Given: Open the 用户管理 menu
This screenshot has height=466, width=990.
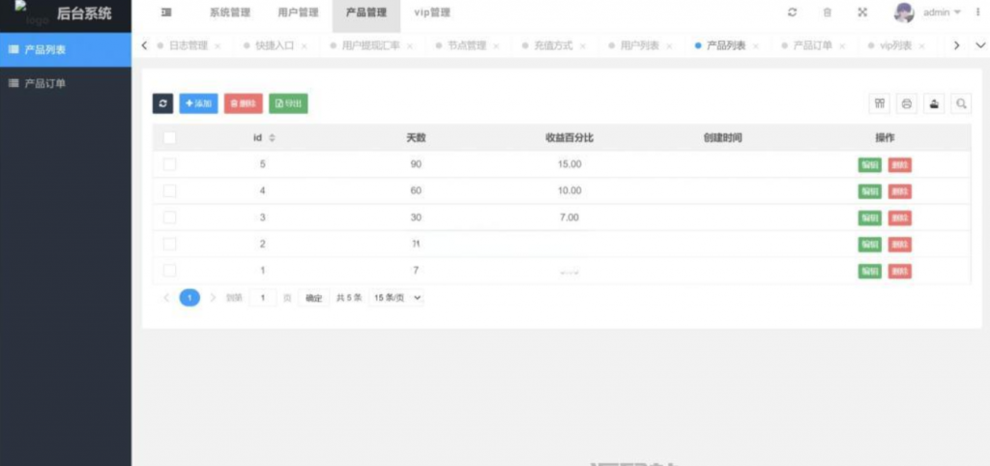Looking at the screenshot, I should pos(298,13).
